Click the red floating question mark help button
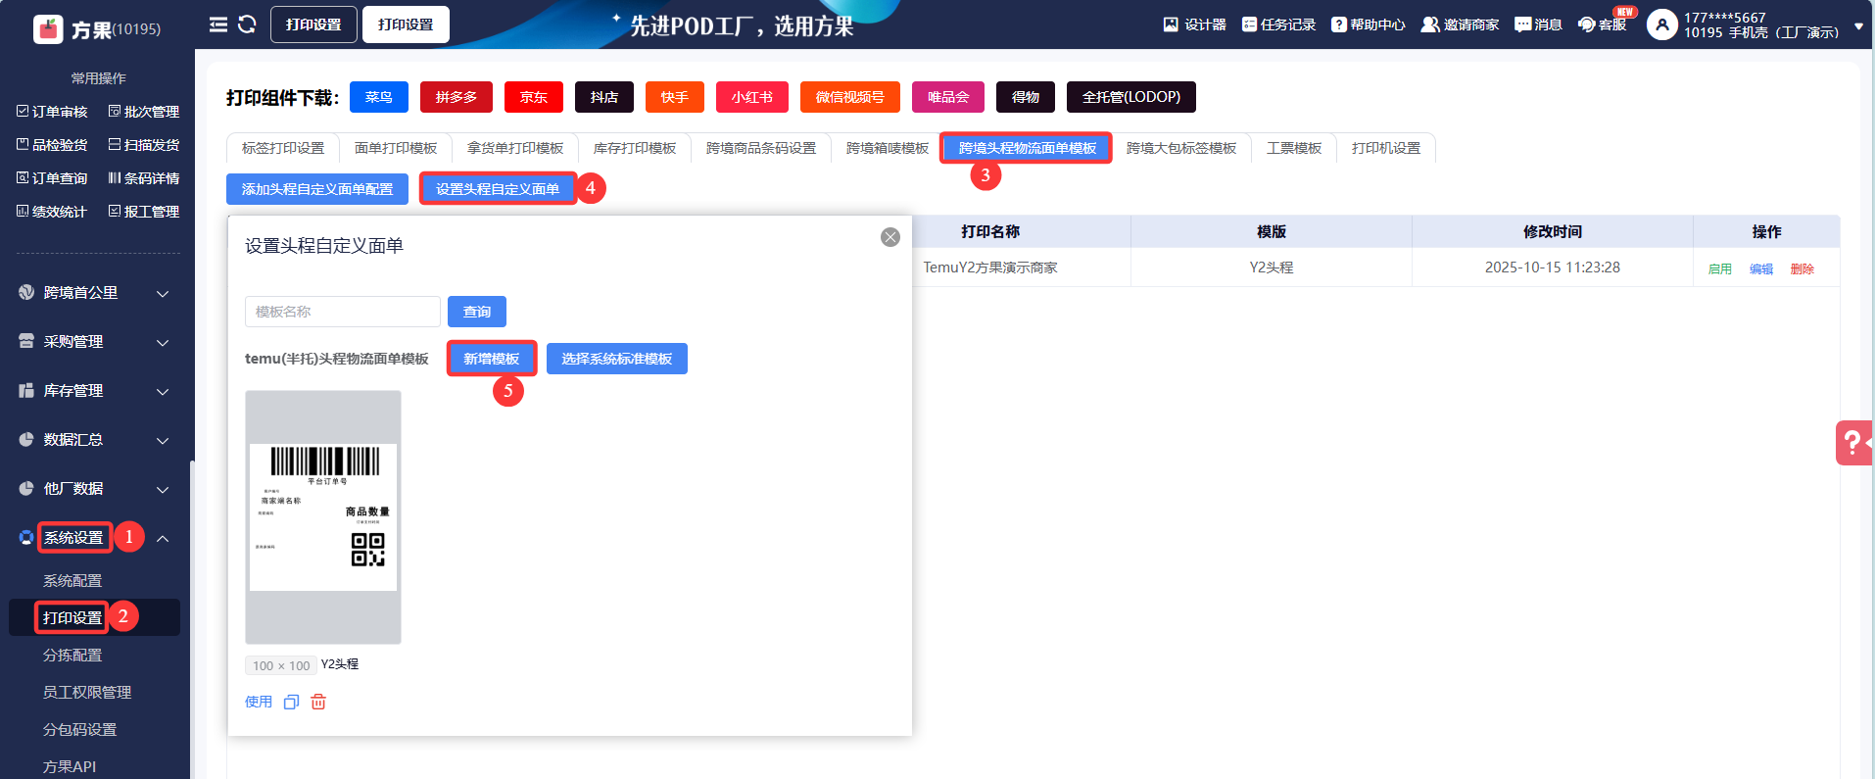 coord(1854,443)
